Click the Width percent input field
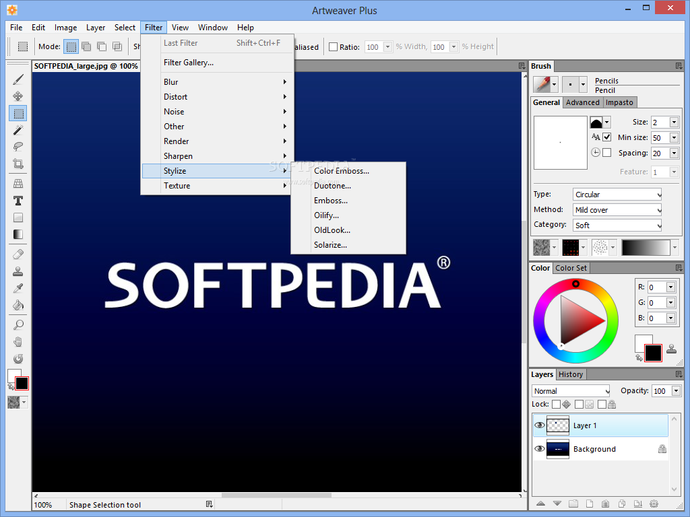The width and height of the screenshot is (690, 517). tap(374, 47)
